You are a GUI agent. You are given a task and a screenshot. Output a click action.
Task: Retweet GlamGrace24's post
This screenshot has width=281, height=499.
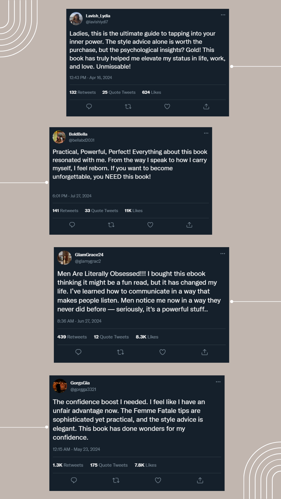120,352
